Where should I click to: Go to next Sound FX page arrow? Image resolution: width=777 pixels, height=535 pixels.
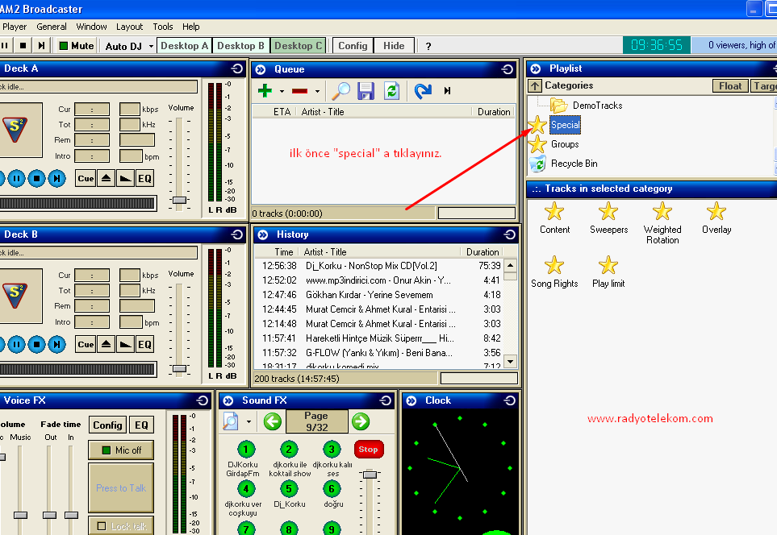tap(360, 421)
